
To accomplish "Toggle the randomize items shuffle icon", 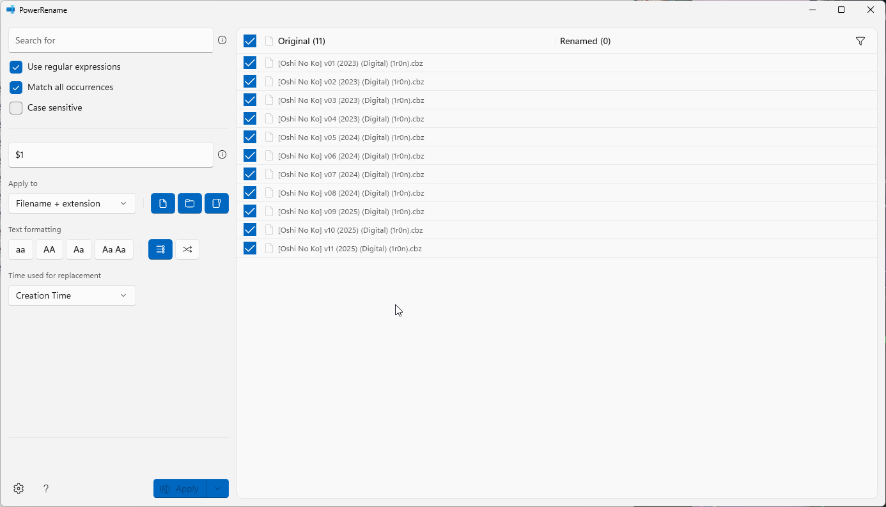I will [x=187, y=249].
